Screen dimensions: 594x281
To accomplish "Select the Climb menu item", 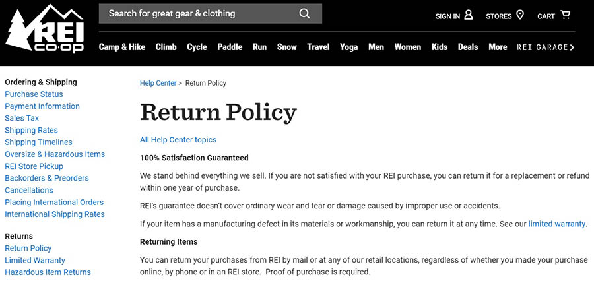I will click(166, 47).
